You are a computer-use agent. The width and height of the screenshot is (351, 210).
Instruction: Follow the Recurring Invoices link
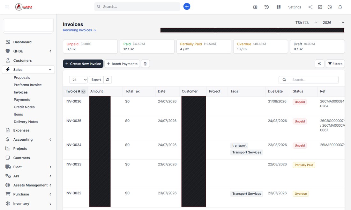click(x=79, y=30)
